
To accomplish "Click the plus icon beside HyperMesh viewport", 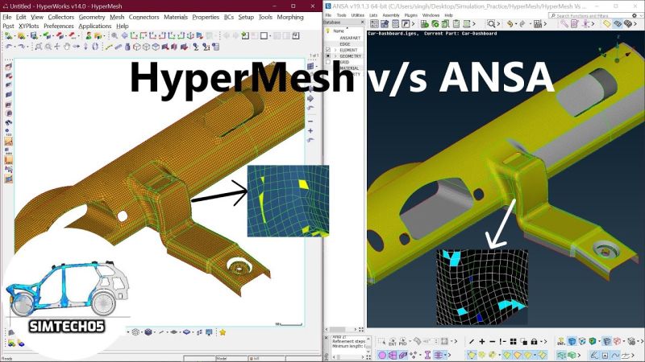I will pos(310,131).
